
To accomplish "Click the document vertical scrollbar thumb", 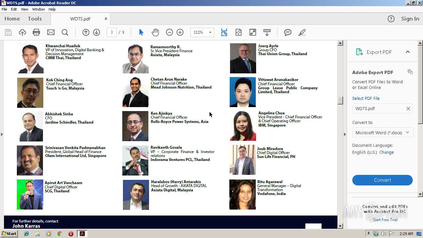I will [340, 100].
